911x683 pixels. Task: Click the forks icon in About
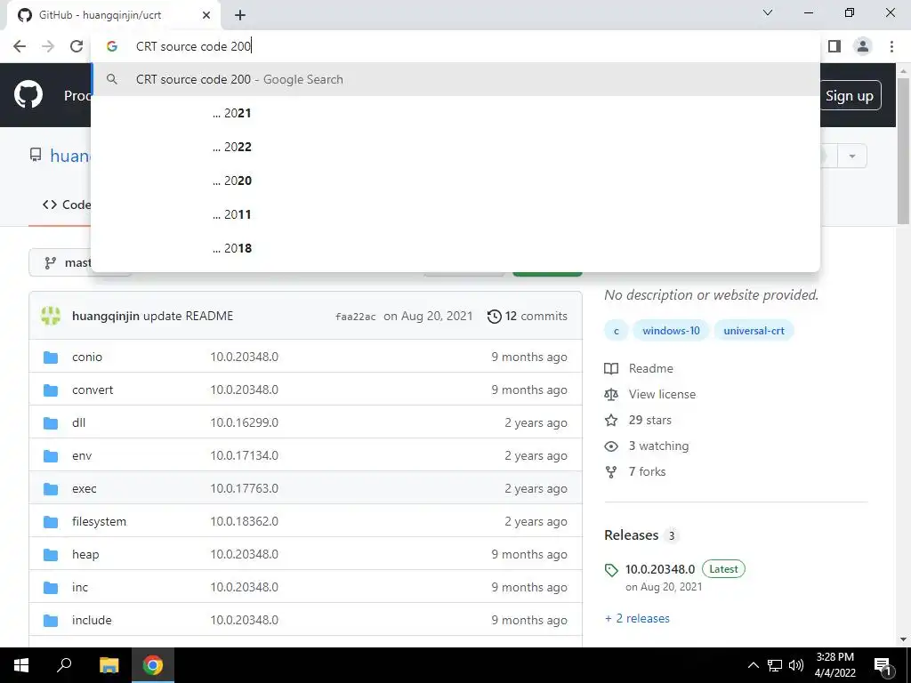coord(611,472)
